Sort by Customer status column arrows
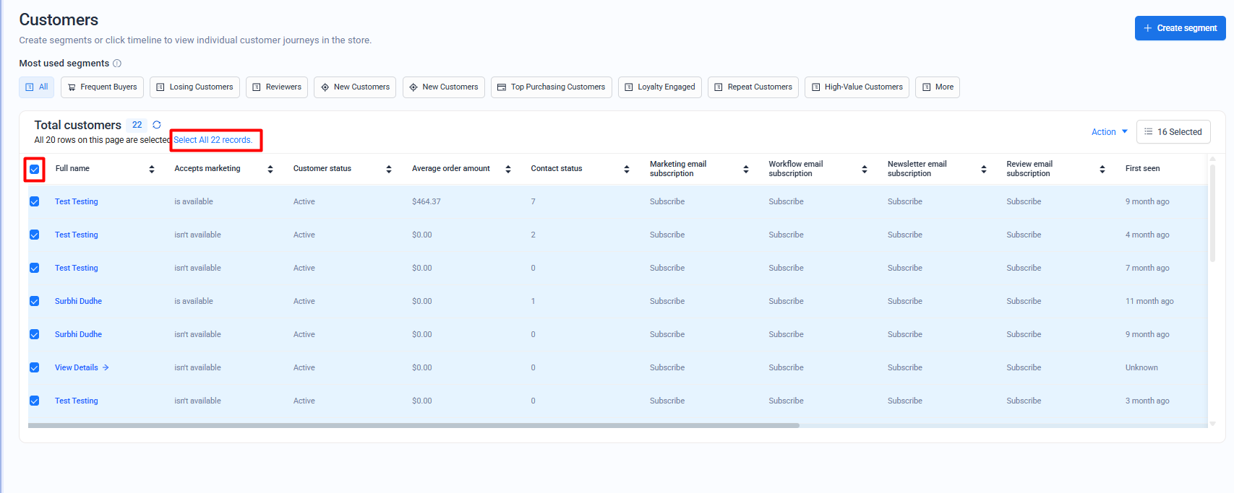 [389, 169]
